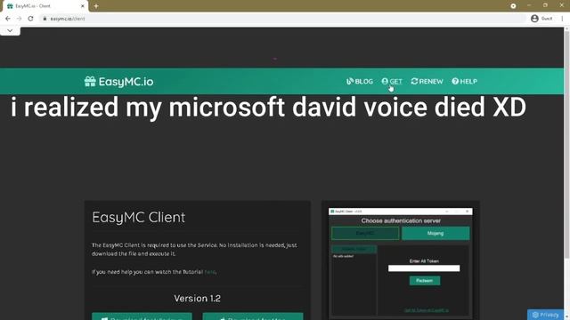Click the browser back arrow
The width and height of the screenshot is (570, 320).
(8, 19)
